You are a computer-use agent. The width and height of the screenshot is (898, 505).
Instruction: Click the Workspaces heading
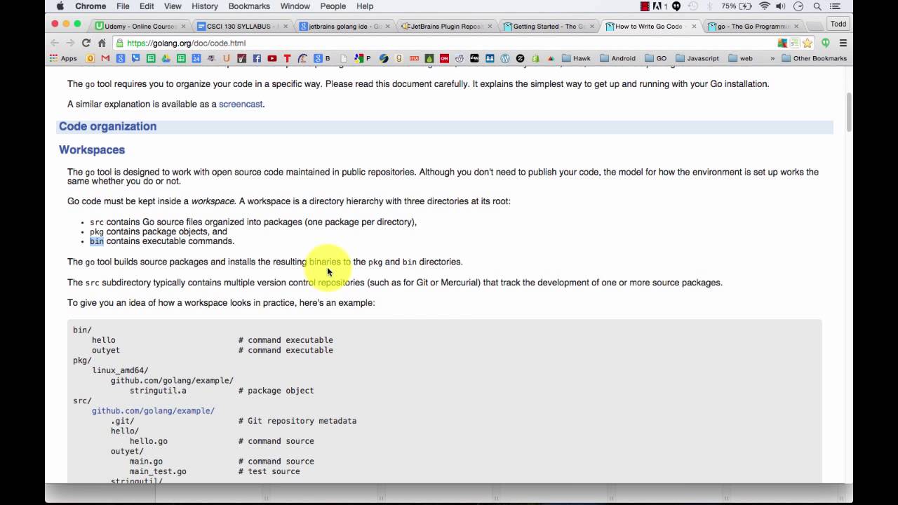92,149
